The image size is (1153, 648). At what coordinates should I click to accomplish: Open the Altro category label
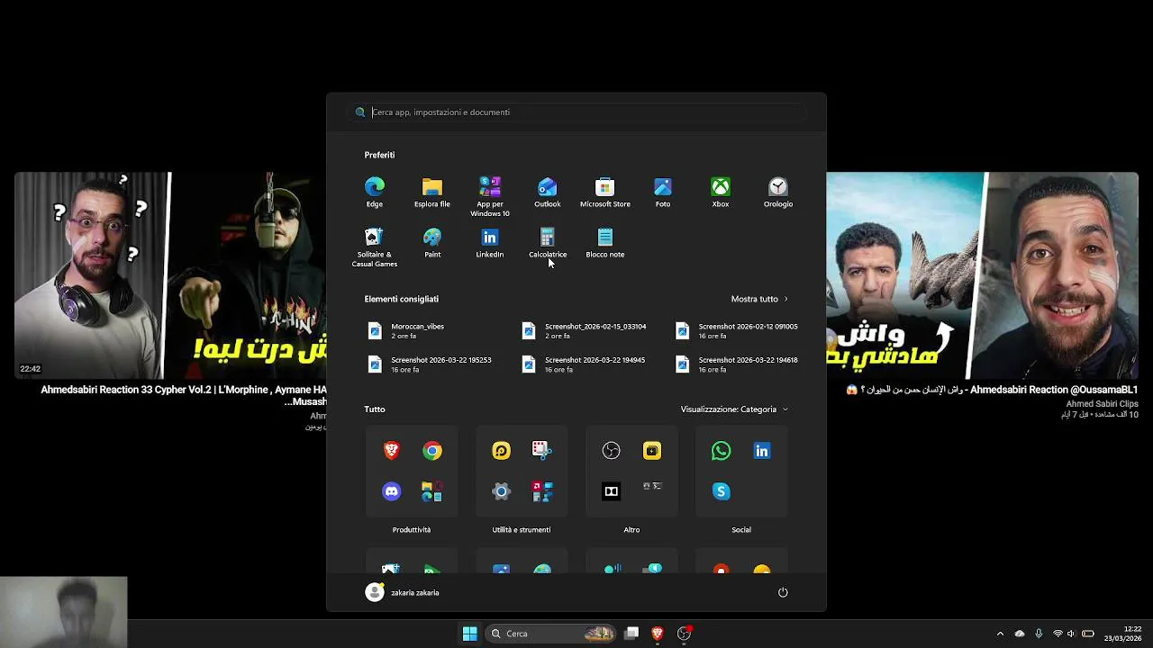tap(631, 530)
